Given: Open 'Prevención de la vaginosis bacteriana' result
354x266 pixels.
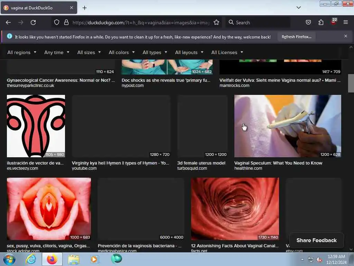Looking at the screenshot, I should click(140, 246).
